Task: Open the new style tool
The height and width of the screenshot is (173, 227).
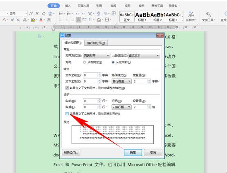Action: [x=191, y=16]
